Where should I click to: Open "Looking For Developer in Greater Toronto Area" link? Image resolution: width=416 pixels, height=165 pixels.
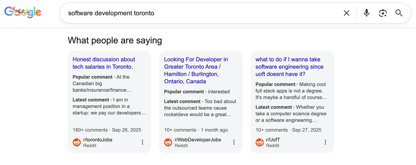196,70
